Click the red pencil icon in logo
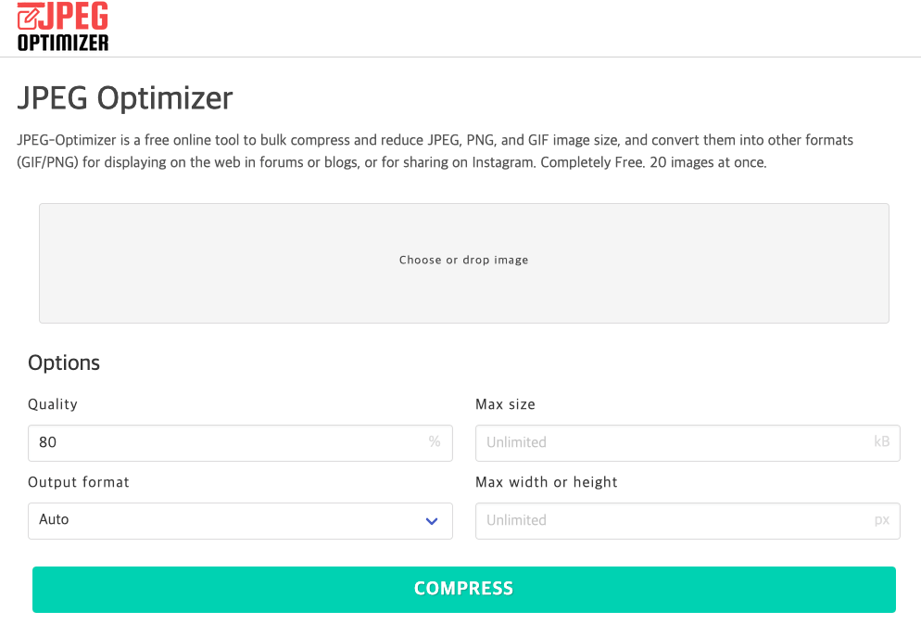The width and height of the screenshot is (921, 624). click(x=30, y=16)
